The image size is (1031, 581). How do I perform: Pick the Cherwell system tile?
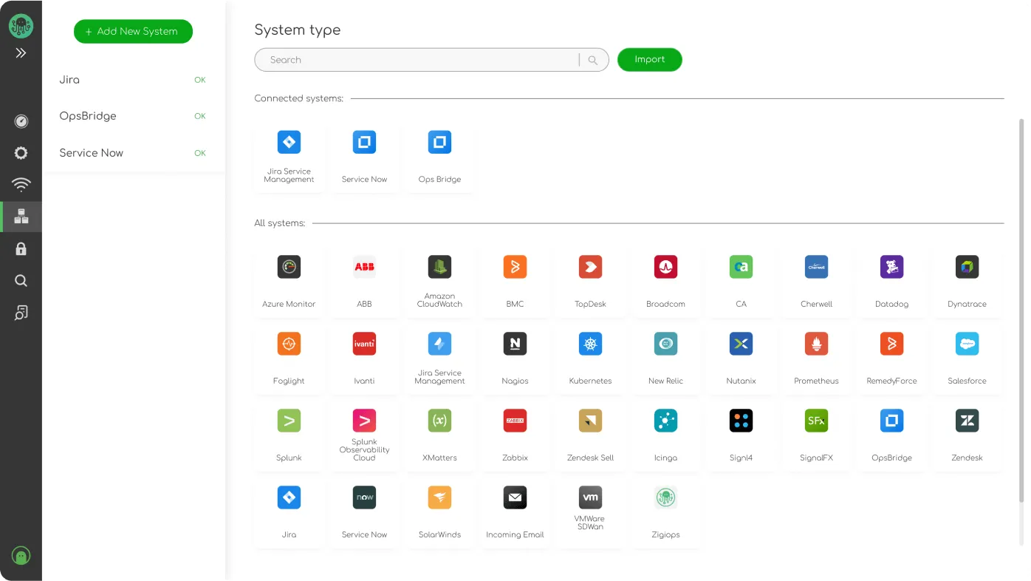816,282
